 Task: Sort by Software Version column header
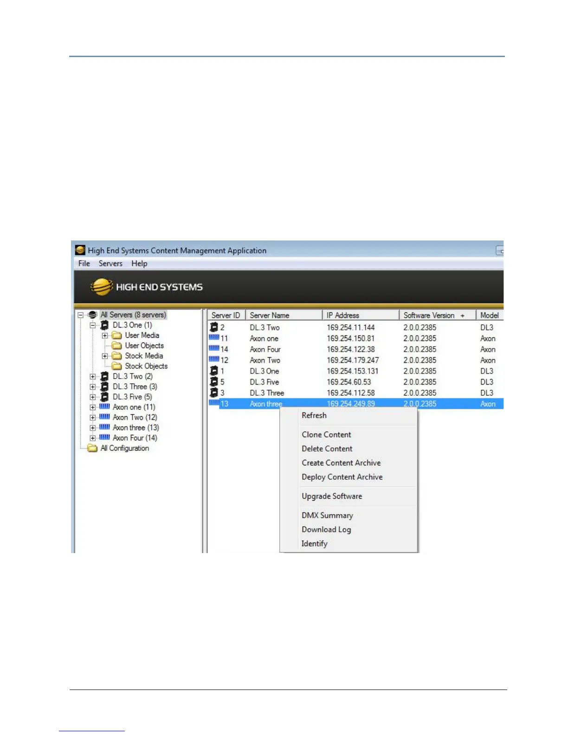click(438, 315)
